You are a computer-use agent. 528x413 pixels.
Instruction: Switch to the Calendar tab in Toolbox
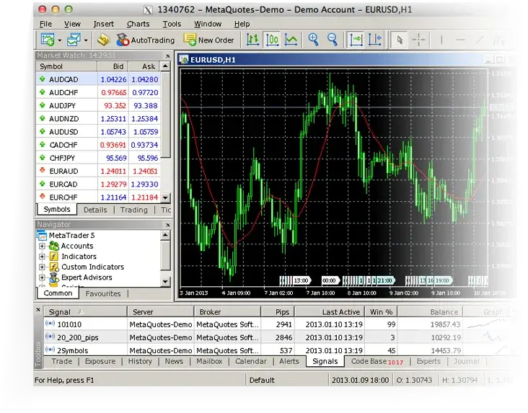[x=250, y=362]
